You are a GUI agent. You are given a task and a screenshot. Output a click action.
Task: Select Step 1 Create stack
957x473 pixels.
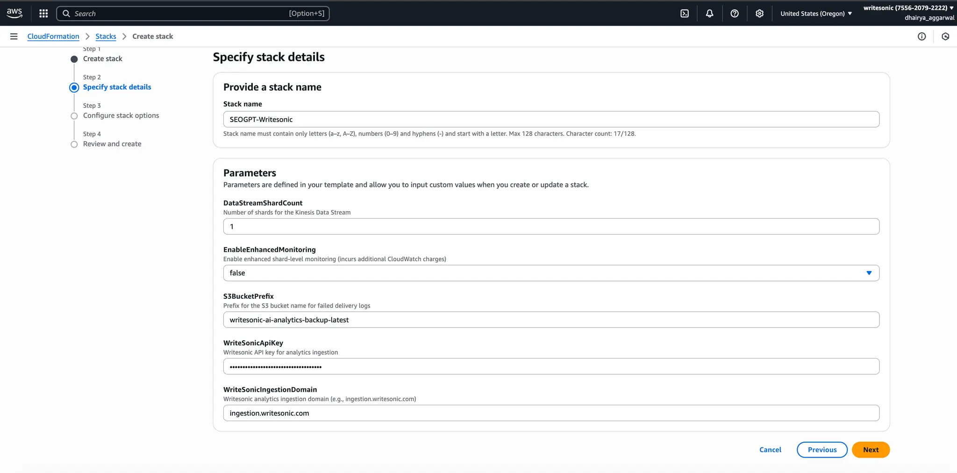[102, 59]
